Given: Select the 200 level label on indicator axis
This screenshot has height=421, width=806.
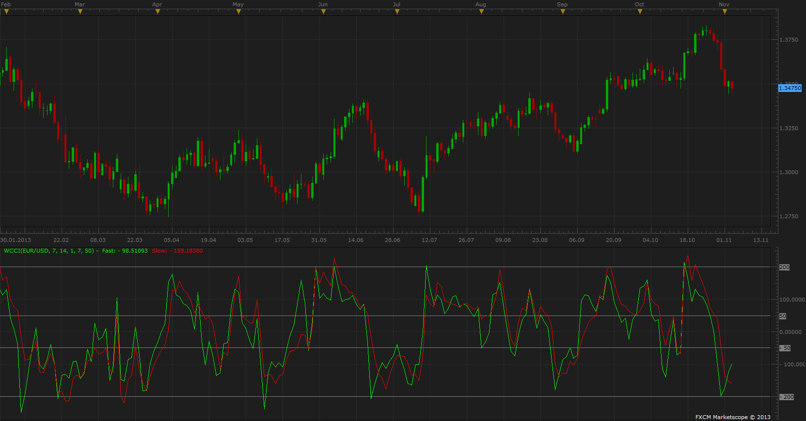Looking at the screenshot, I should pyautogui.click(x=784, y=267).
